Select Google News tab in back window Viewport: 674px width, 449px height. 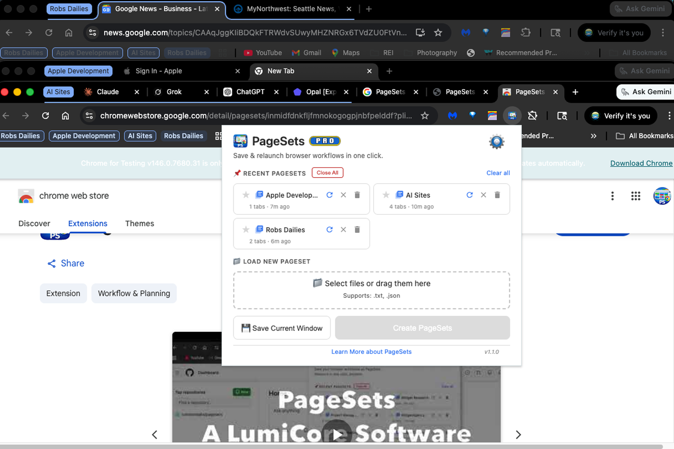[x=161, y=9]
